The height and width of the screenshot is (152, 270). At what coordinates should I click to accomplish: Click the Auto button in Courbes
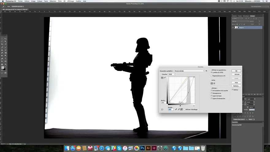(x=236, y=83)
